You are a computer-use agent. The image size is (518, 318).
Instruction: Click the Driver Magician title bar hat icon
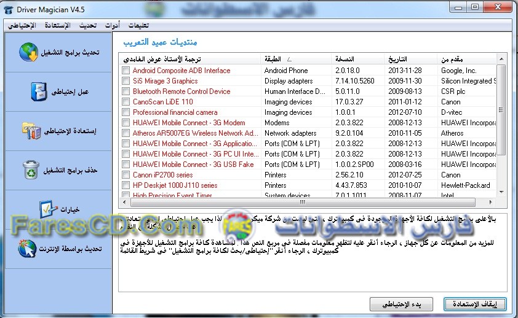(x=9, y=10)
